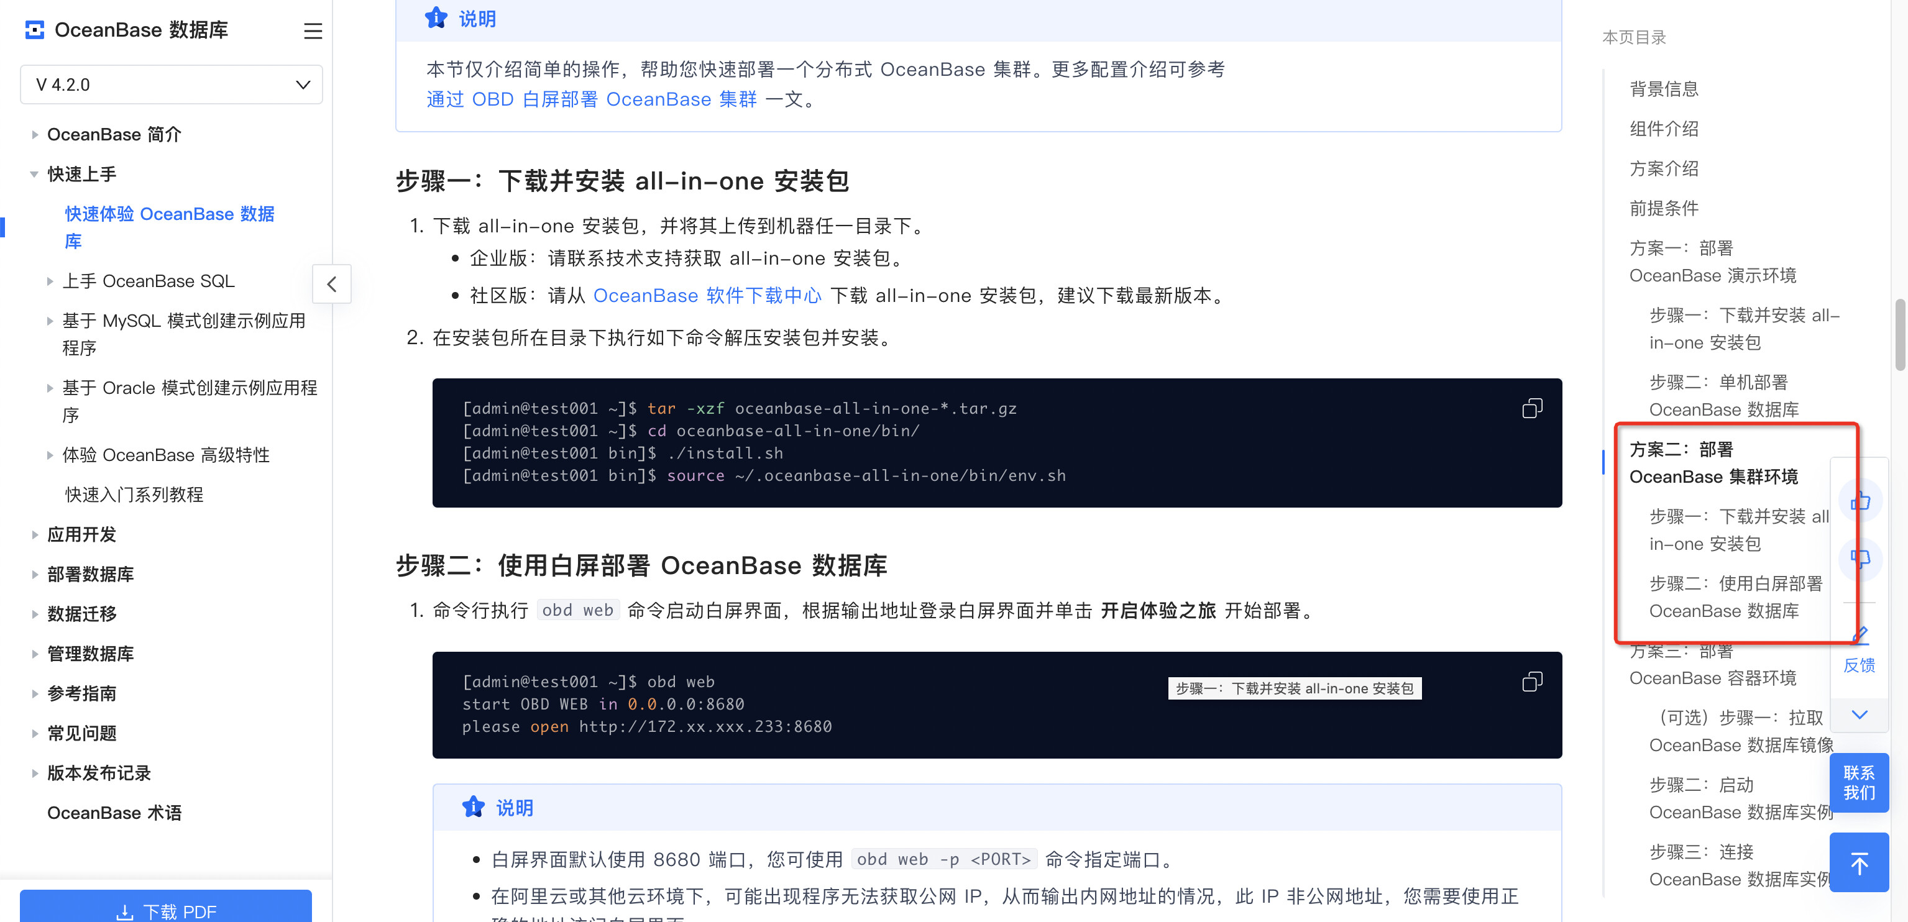Click the back-to-top arrow button
Screen dimensions: 1908x922
click(1858, 863)
